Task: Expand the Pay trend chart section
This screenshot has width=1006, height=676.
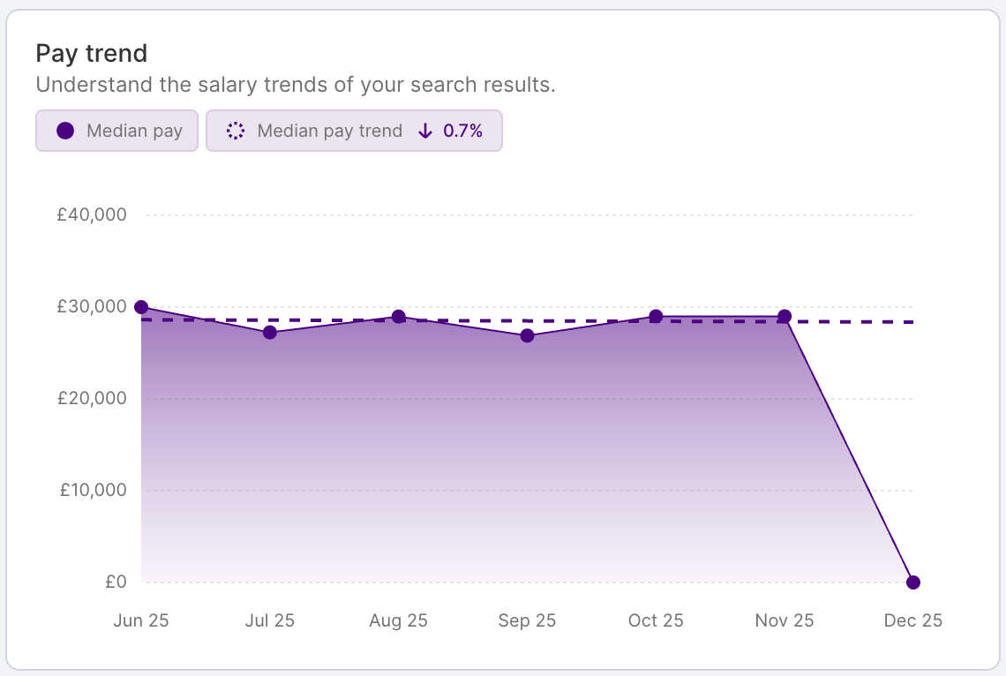Action: tap(93, 53)
